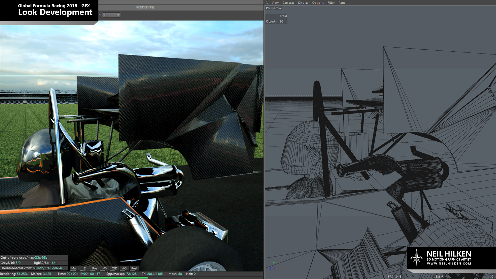496x279 pixels.
Task: Click the Perspective viewport label
Action: point(274,8)
